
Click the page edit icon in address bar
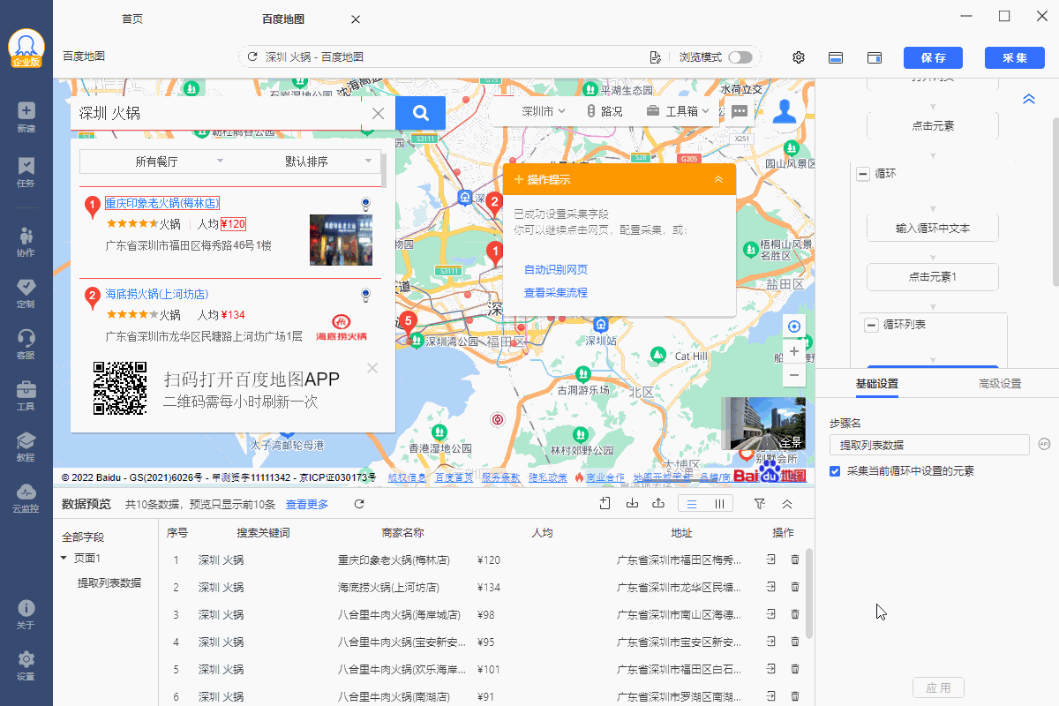point(655,57)
